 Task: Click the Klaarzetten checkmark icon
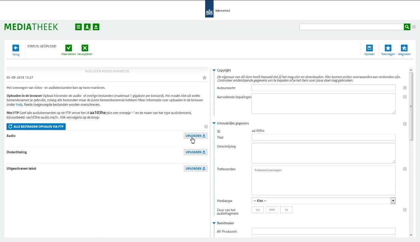(x=69, y=48)
